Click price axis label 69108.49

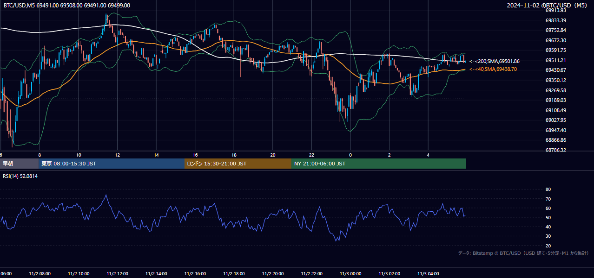coord(555,110)
